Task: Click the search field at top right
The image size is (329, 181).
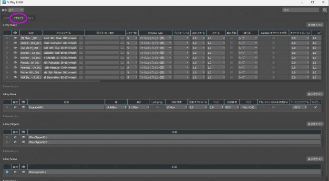Action: [x=300, y=10]
